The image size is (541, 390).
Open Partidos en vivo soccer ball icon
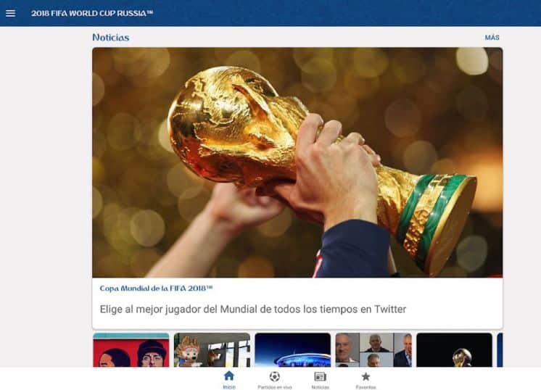[x=275, y=376]
